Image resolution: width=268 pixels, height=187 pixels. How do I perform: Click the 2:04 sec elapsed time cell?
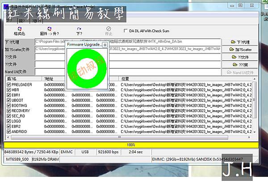[x=136, y=152]
